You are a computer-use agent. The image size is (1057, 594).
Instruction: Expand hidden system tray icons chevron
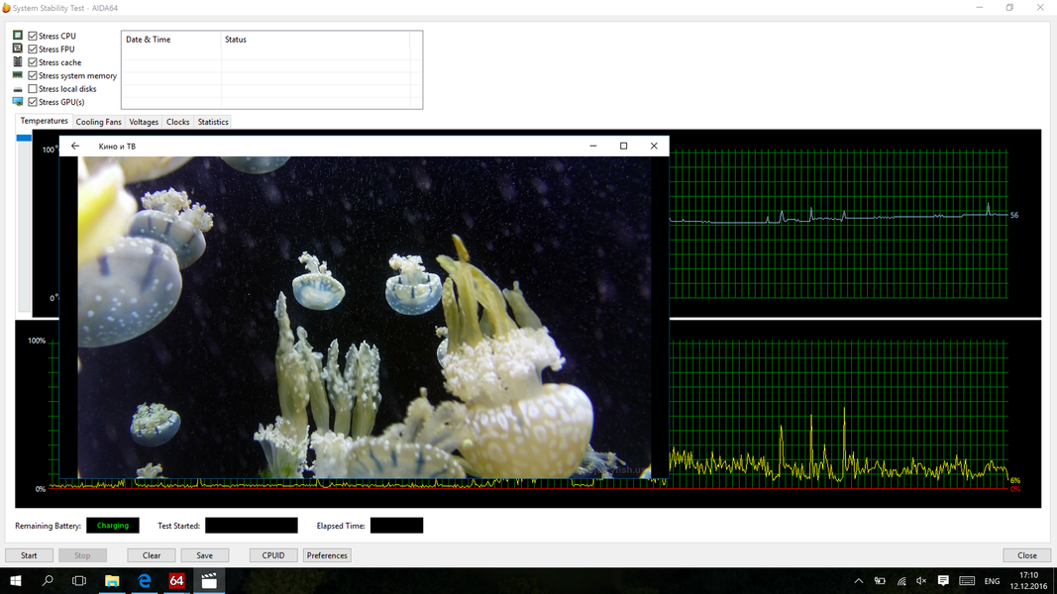point(858,581)
